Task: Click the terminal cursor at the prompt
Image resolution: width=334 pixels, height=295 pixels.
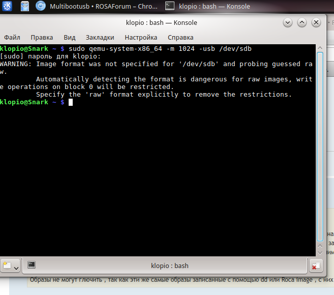Action: 71,102
